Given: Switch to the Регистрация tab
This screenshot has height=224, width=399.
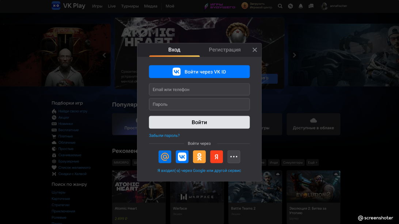Looking at the screenshot, I should (x=225, y=50).
